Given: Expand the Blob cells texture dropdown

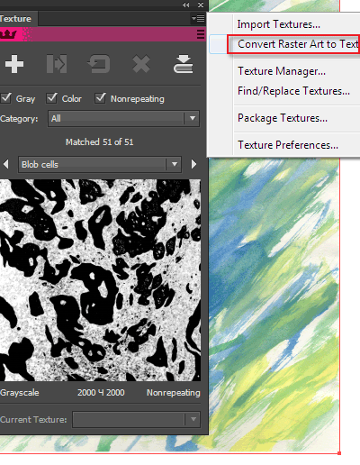Looking at the screenshot, I should pyautogui.click(x=100, y=164).
